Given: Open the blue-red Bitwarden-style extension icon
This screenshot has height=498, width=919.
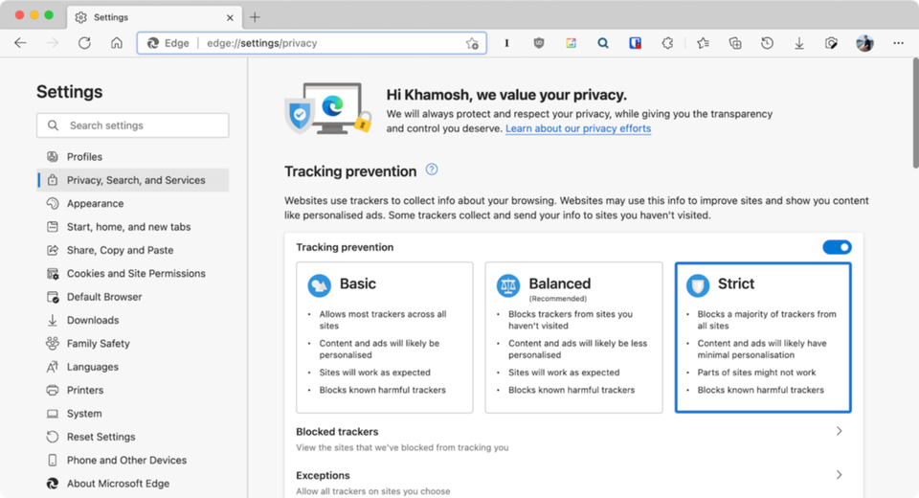Looking at the screenshot, I should tap(635, 43).
